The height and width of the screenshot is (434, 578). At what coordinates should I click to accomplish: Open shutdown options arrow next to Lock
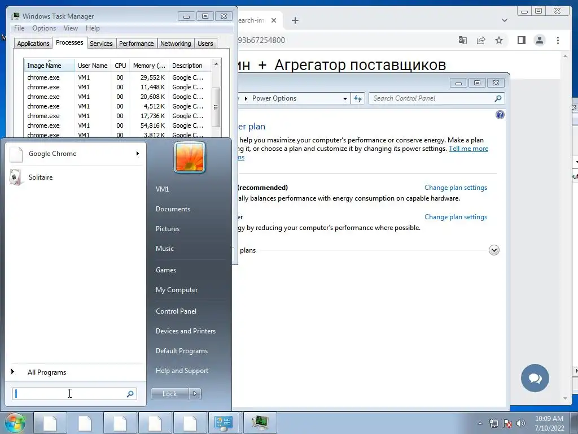(195, 394)
